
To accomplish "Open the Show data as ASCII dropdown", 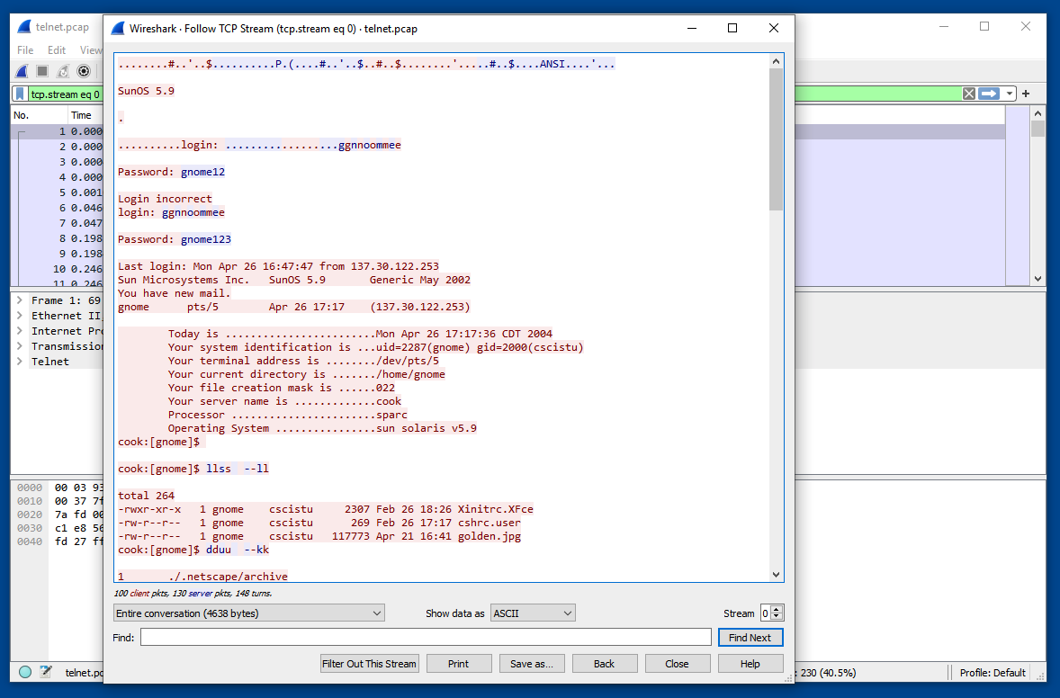I will (533, 613).
